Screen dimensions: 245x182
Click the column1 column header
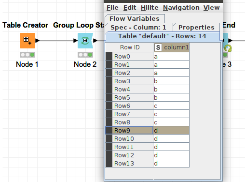171,47
